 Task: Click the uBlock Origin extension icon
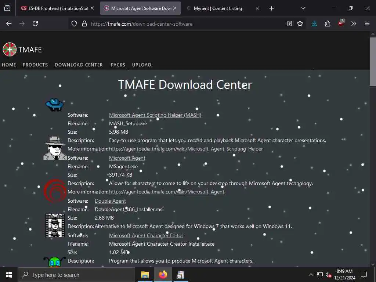pos(341,23)
